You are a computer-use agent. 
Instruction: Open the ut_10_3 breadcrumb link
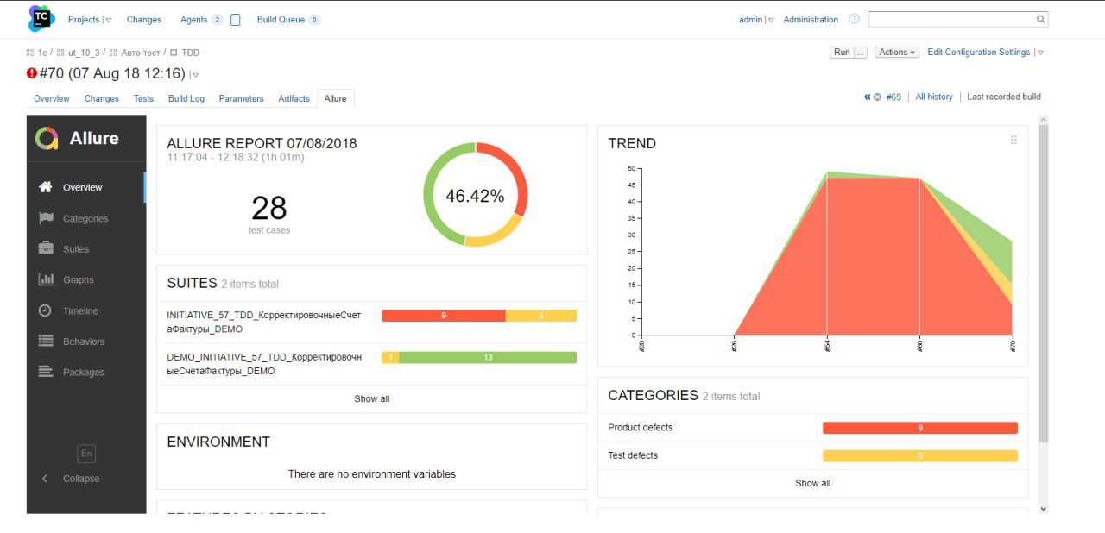[84, 53]
